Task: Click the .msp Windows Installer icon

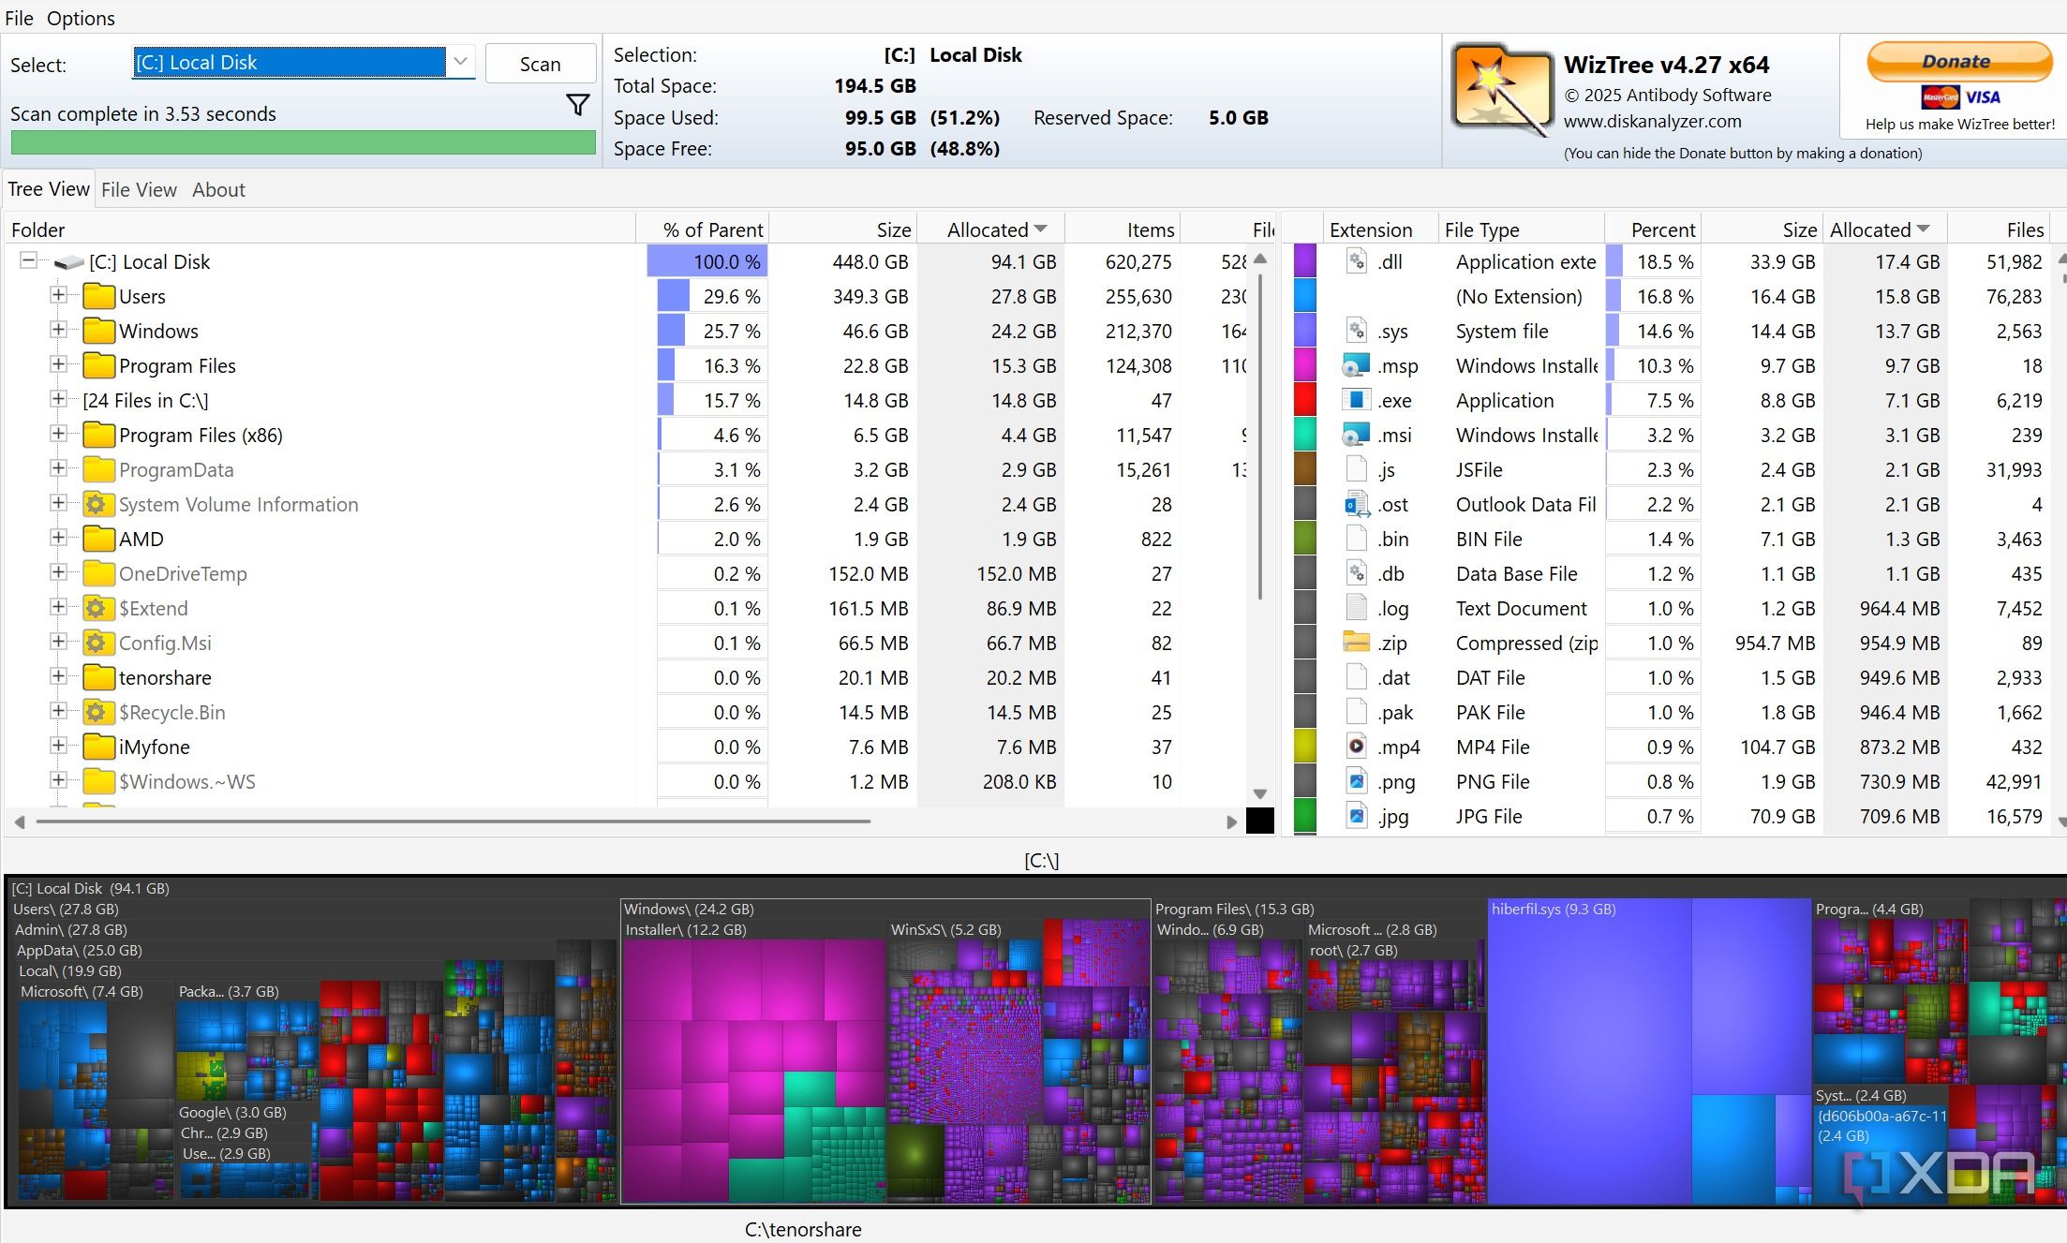Action: pyautogui.click(x=1356, y=366)
